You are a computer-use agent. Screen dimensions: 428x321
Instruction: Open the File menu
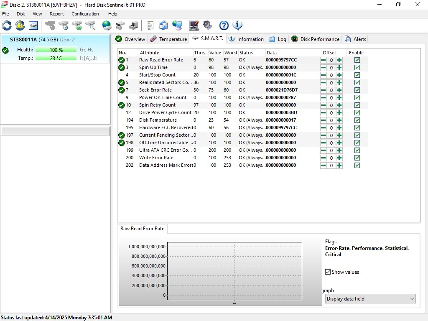[x=5, y=14]
